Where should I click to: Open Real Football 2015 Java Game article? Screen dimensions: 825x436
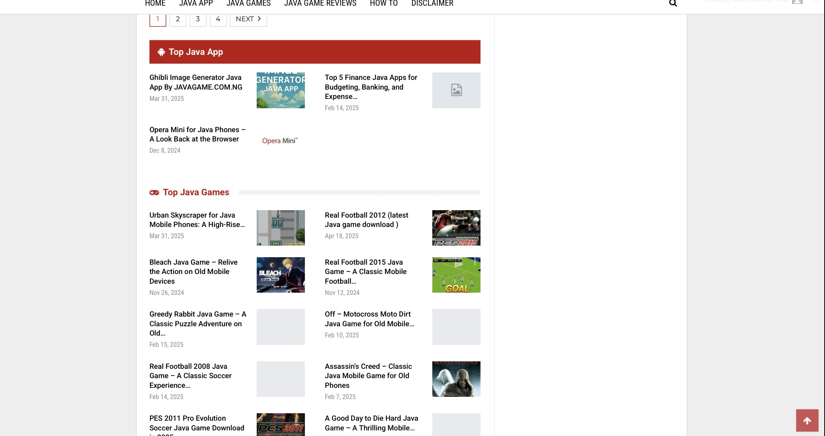pos(366,272)
